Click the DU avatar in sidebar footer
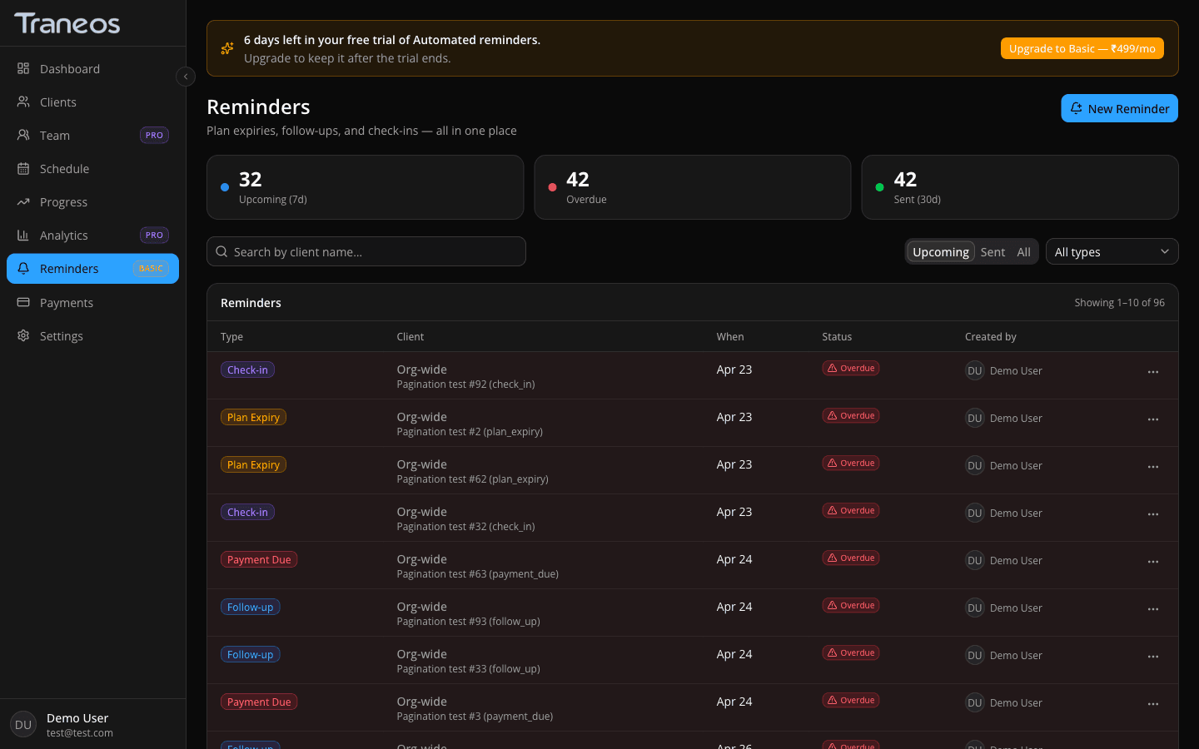 [23, 725]
